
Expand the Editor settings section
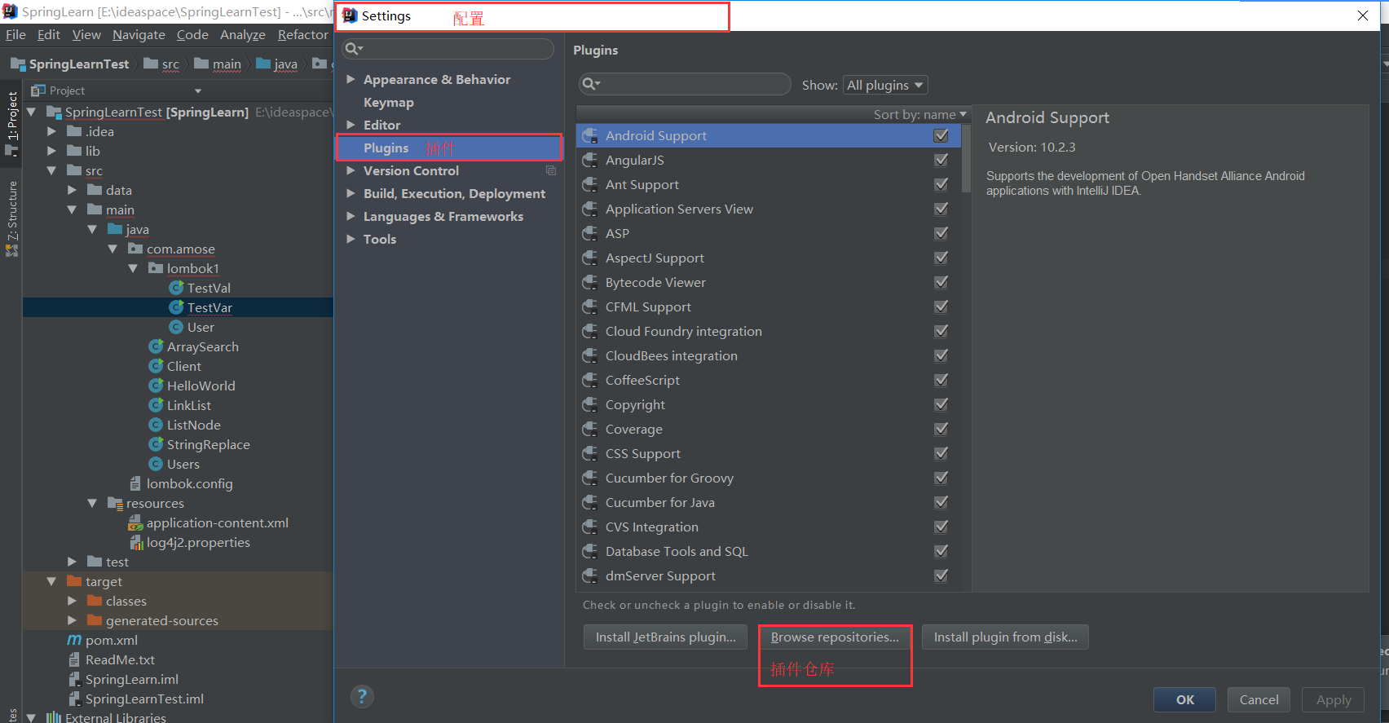tap(351, 125)
